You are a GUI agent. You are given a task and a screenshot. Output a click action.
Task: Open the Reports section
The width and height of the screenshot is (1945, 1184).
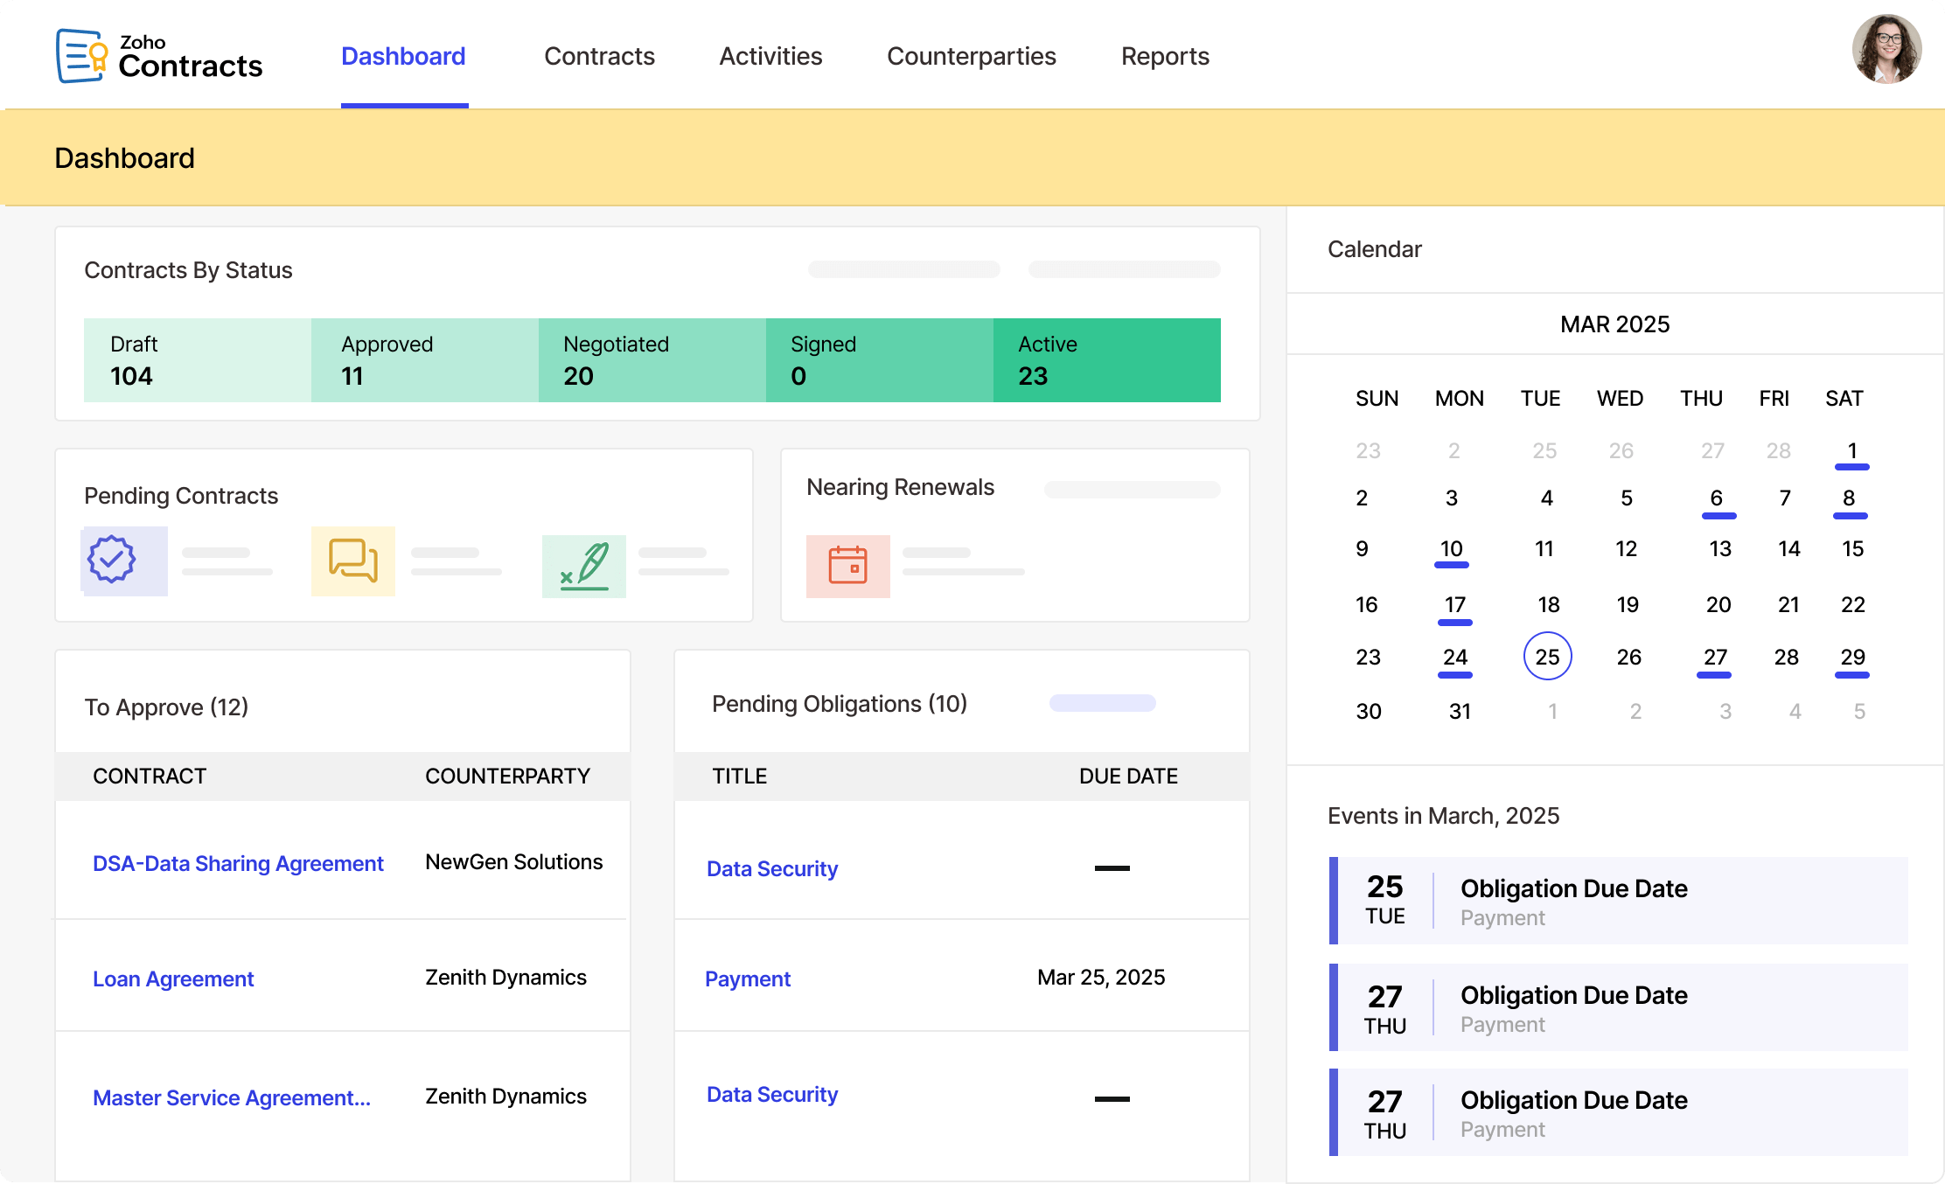tap(1165, 55)
